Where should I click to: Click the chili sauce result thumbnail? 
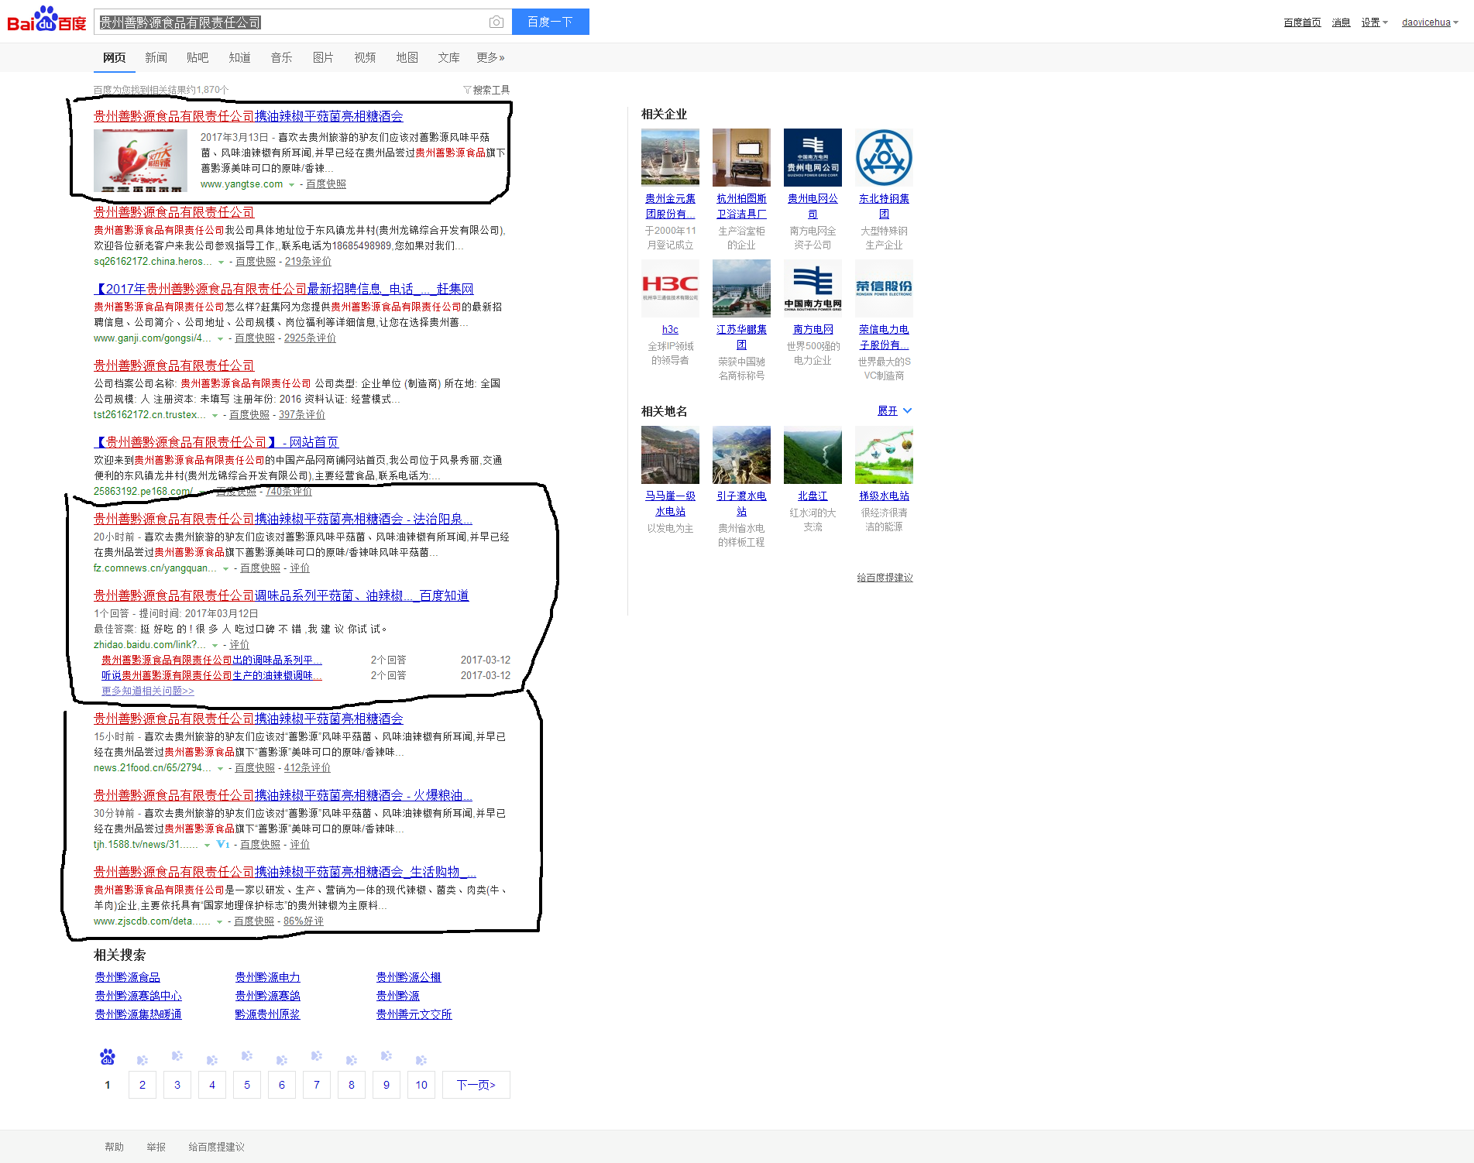140,160
